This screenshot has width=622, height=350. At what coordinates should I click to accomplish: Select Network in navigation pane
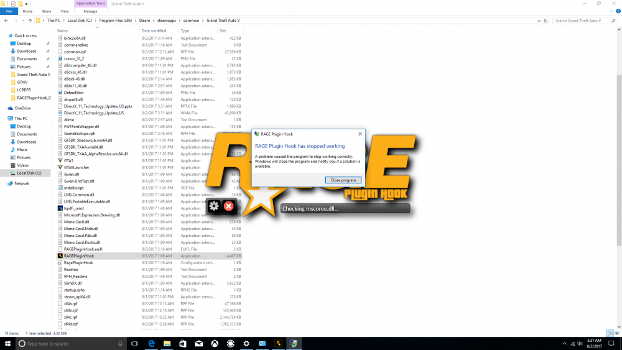21,183
